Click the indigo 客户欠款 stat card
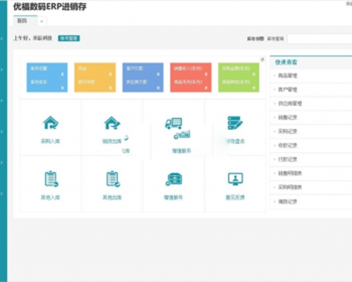Viewport: 352px width, 282px height. 143,78
